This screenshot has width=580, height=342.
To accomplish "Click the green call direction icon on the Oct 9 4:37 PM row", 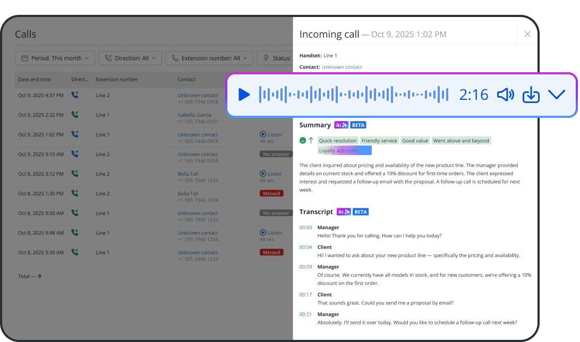I will [x=75, y=95].
